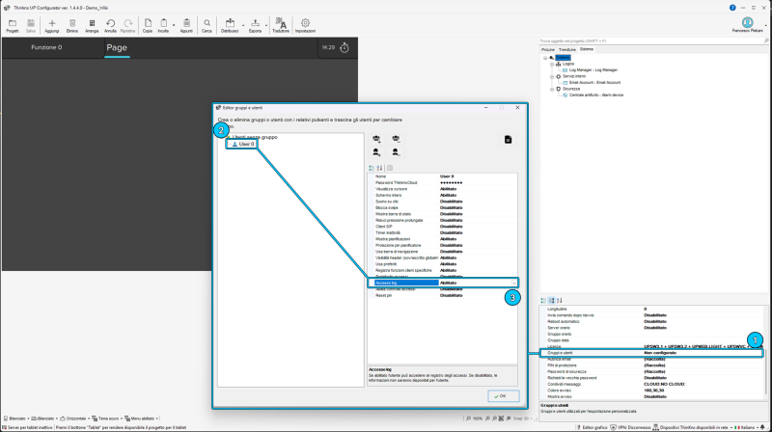Switch to the Sistema tab
The height and width of the screenshot is (432, 772).
coord(587,49)
